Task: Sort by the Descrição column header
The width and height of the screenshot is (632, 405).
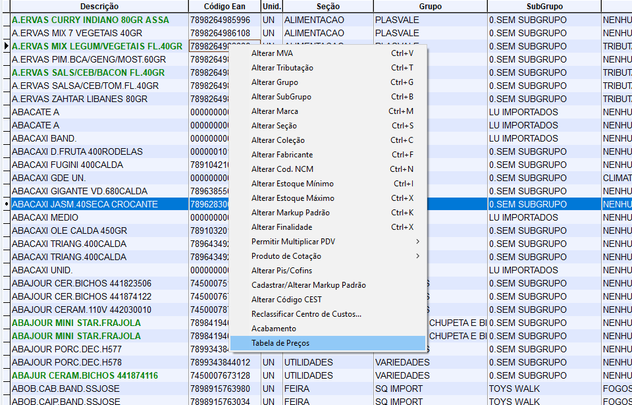Action: pyautogui.click(x=99, y=6)
